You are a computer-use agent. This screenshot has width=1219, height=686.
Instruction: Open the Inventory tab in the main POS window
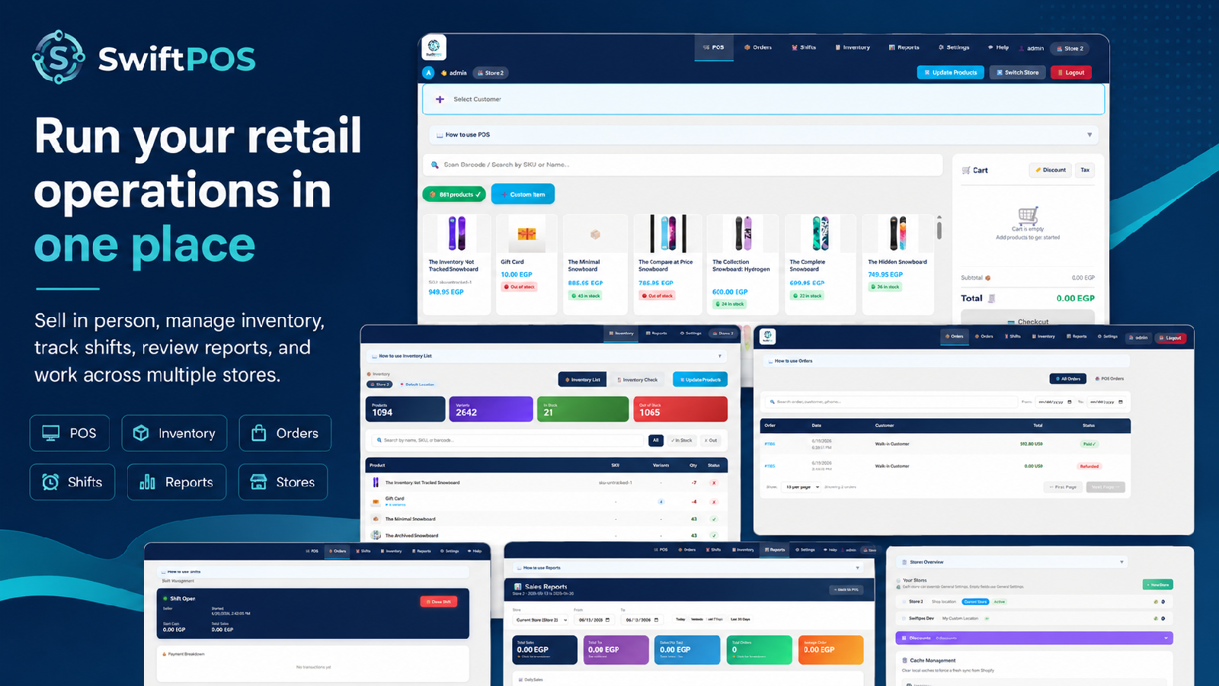pos(853,47)
